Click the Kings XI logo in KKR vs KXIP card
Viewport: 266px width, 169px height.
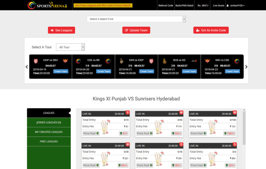pyautogui.click(x=151, y=61)
